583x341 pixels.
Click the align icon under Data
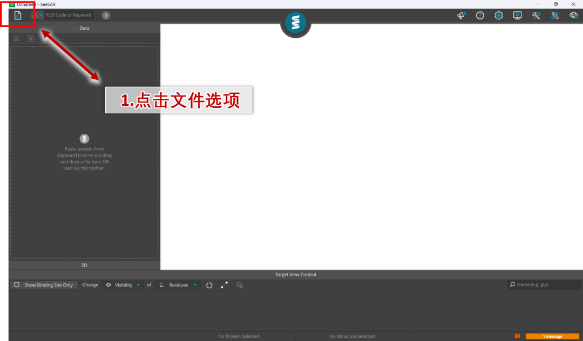16,38
